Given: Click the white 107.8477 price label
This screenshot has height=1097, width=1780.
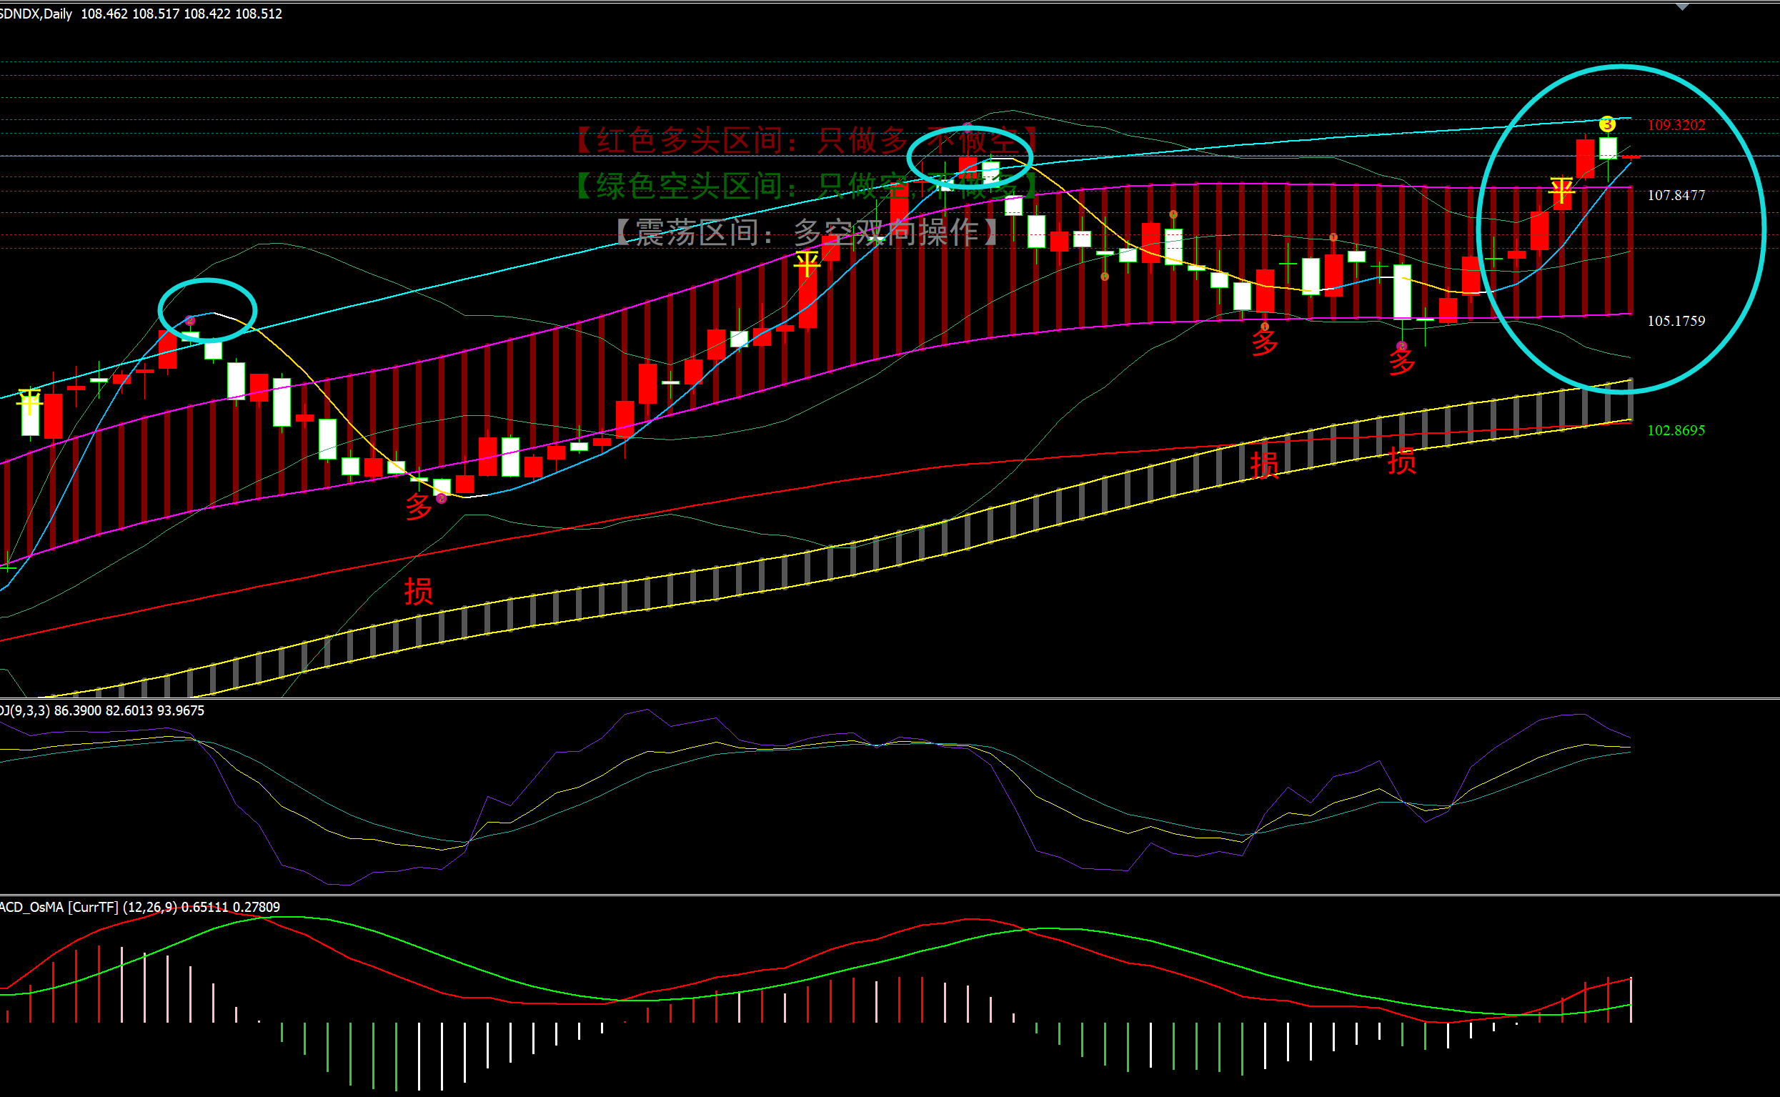Looking at the screenshot, I should [1676, 195].
